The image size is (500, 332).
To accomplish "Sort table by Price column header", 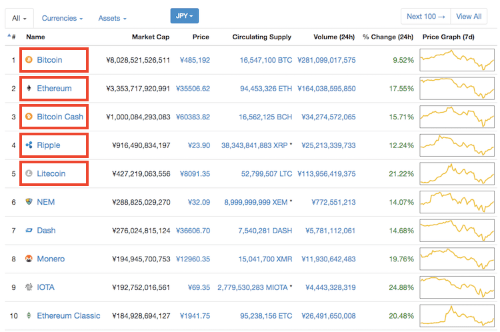I will point(201,37).
